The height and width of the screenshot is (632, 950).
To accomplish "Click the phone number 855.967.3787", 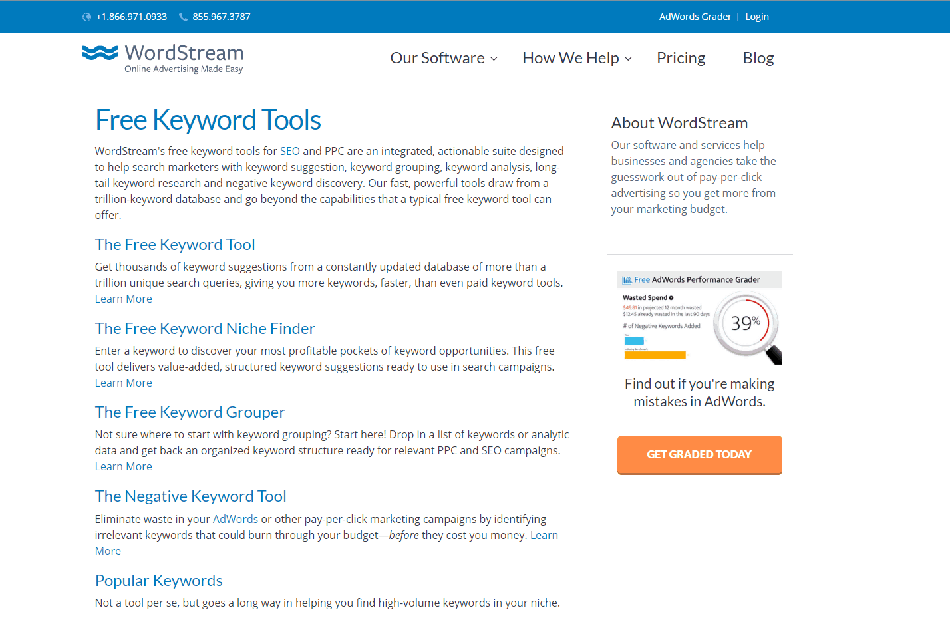I will coord(222,17).
